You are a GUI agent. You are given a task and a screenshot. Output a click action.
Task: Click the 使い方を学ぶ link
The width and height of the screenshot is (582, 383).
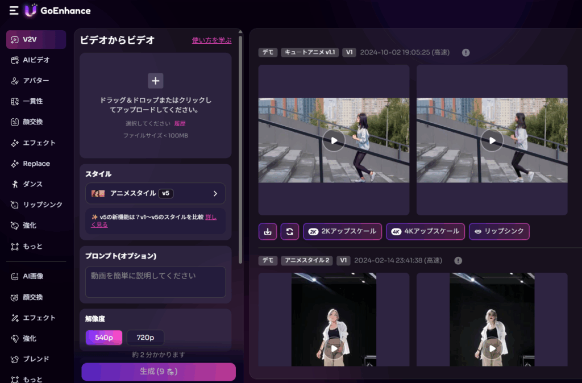(x=211, y=40)
